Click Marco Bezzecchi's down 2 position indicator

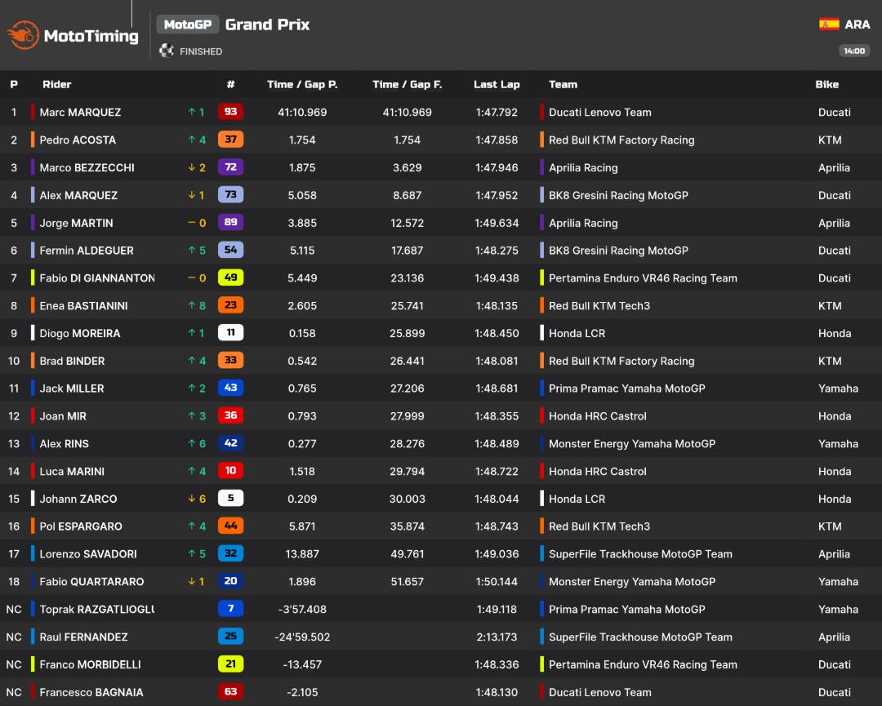pos(197,167)
